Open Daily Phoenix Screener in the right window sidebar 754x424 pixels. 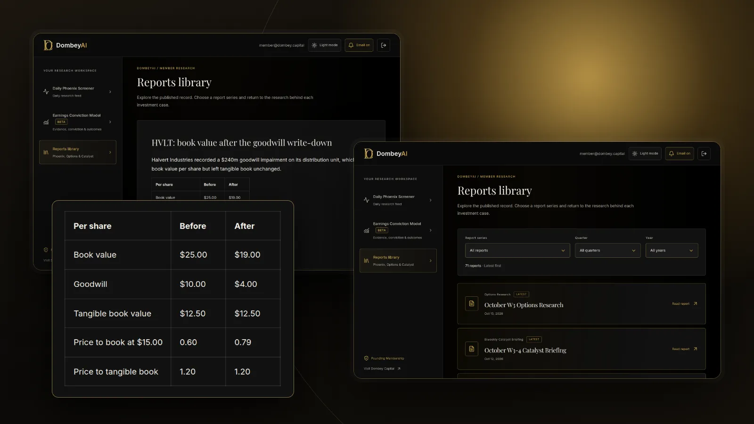[x=398, y=200]
